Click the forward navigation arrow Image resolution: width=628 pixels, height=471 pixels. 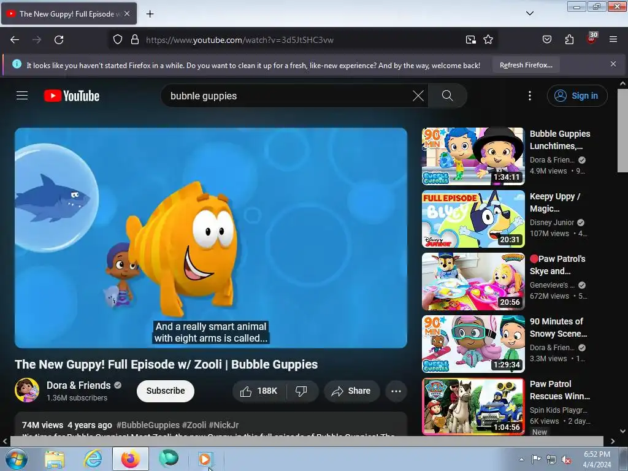pyautogui.click(x=37, y=40)
